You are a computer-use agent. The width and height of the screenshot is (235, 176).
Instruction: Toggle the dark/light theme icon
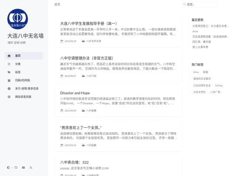[x=9, y=167]
